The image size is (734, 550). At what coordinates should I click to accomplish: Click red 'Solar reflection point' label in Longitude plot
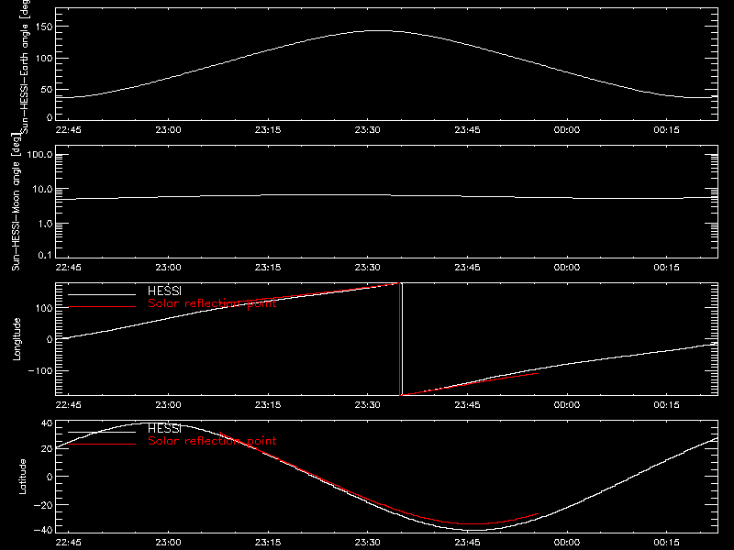pos(212,303)
